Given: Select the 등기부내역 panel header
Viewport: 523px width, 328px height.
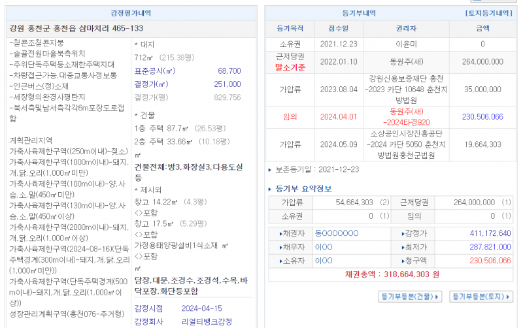Looking at the screenshot, I should (360, 13).
